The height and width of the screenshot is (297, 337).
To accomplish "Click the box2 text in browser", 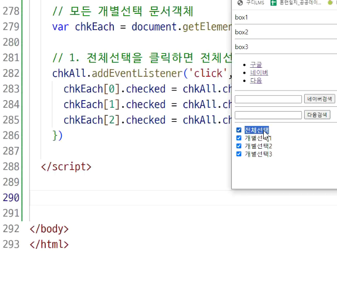I will (242, 32).
